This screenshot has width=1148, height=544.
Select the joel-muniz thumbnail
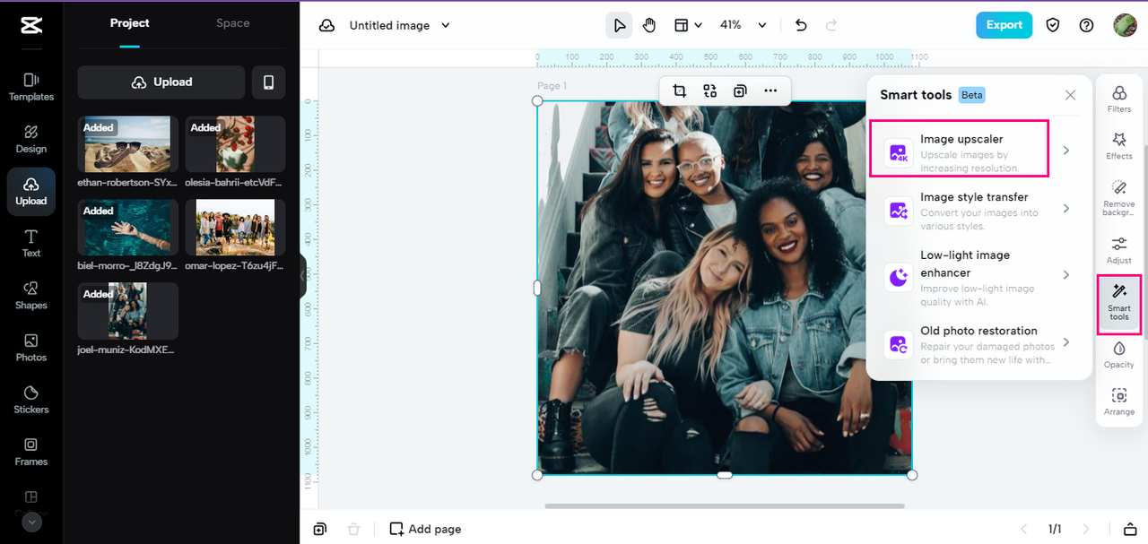point(127,311)
